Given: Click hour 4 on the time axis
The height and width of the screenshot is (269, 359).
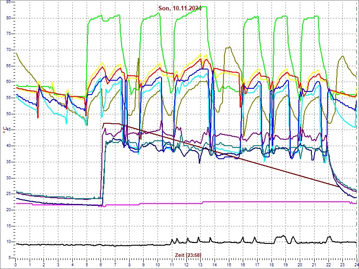Looking at the screenshot, I should (x=72, y=264).
